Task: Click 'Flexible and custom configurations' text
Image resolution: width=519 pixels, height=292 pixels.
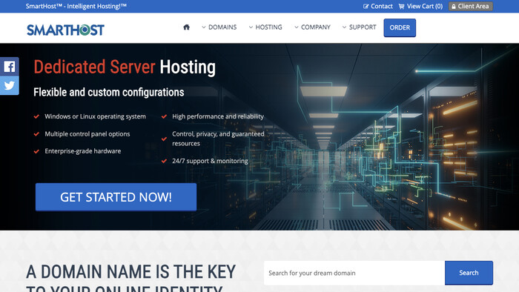Action: 108,92
